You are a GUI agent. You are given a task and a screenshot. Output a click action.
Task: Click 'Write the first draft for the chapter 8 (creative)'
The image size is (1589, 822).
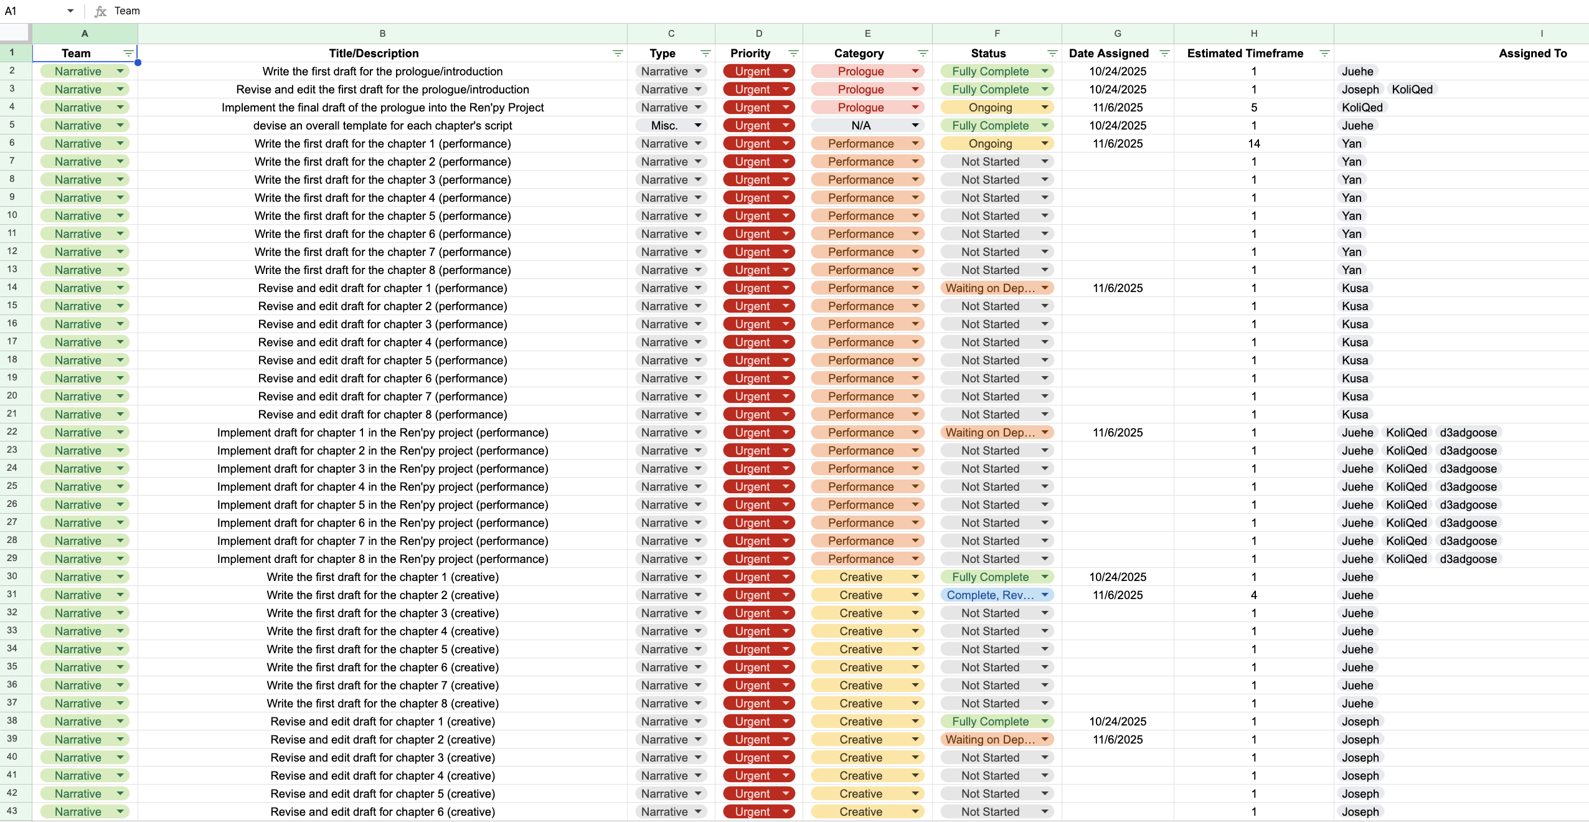pyautogui.click(x=382, y=704)
